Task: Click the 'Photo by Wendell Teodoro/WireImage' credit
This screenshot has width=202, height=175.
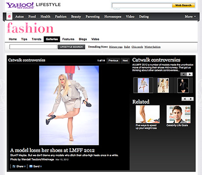Action: 32,160
